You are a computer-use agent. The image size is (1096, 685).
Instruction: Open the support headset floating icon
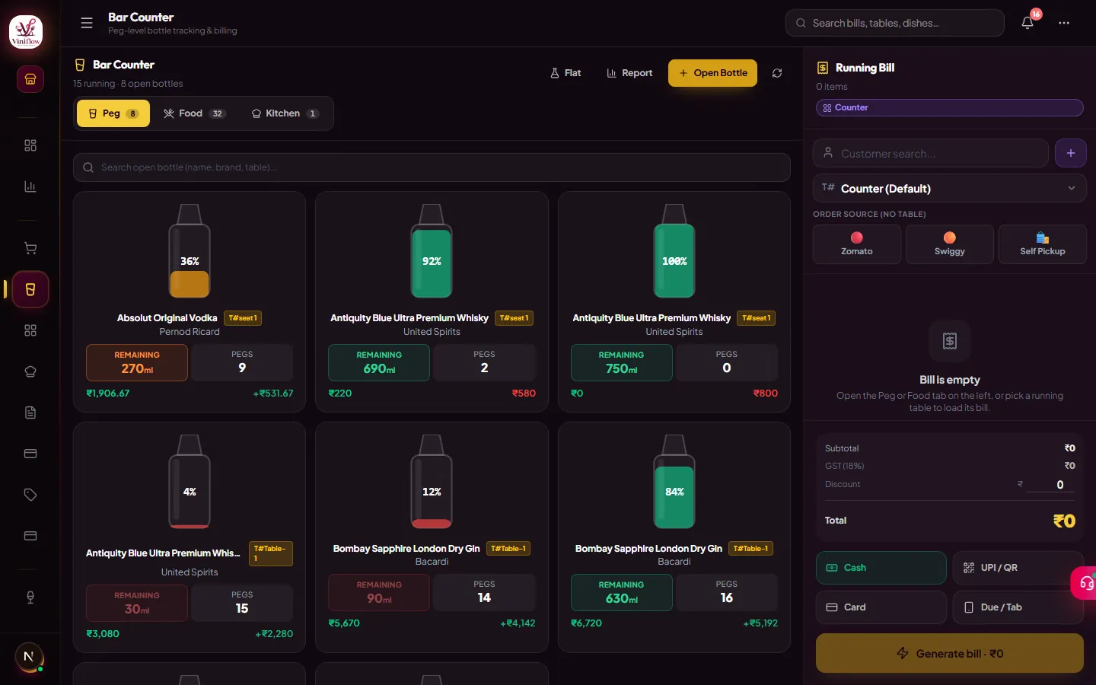[x=1084, y=584]
